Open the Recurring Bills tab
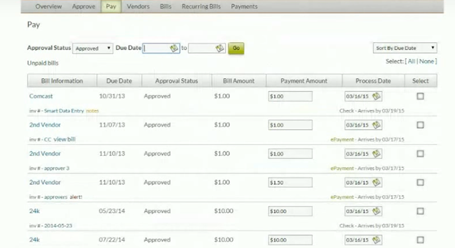The height and width of the screenshot is (248, 455). click(202, 7)
